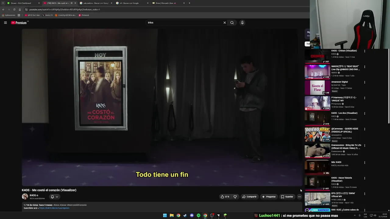This screenshot has height=219, width=390.
Task: Mute the K4OS tab via speaker icon
Action: [72, 3]
